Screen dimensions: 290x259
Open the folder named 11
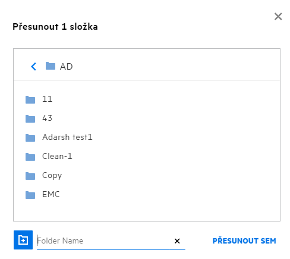[47, 99]
